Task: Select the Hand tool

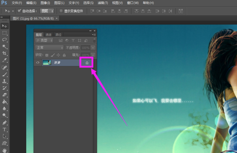Action: (4, 150)
